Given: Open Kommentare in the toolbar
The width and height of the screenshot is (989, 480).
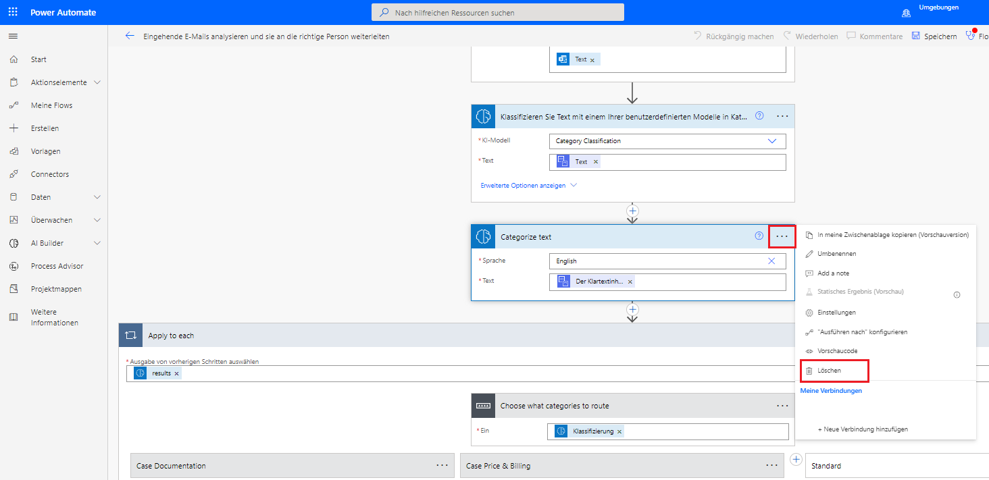Looking at the screenshot, I should click(875, 36).
